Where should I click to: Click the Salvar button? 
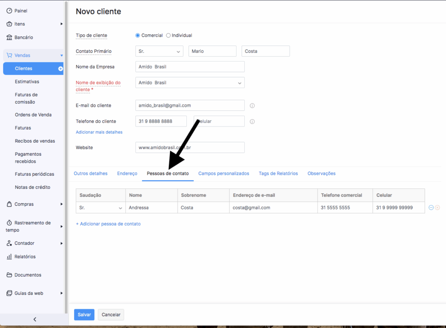[84, 314]
